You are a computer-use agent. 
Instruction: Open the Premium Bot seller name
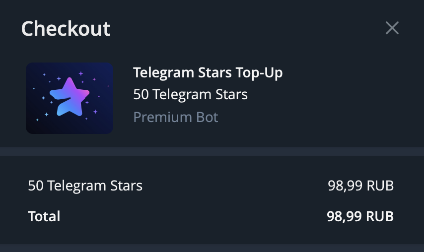click(x=176, y=117)
